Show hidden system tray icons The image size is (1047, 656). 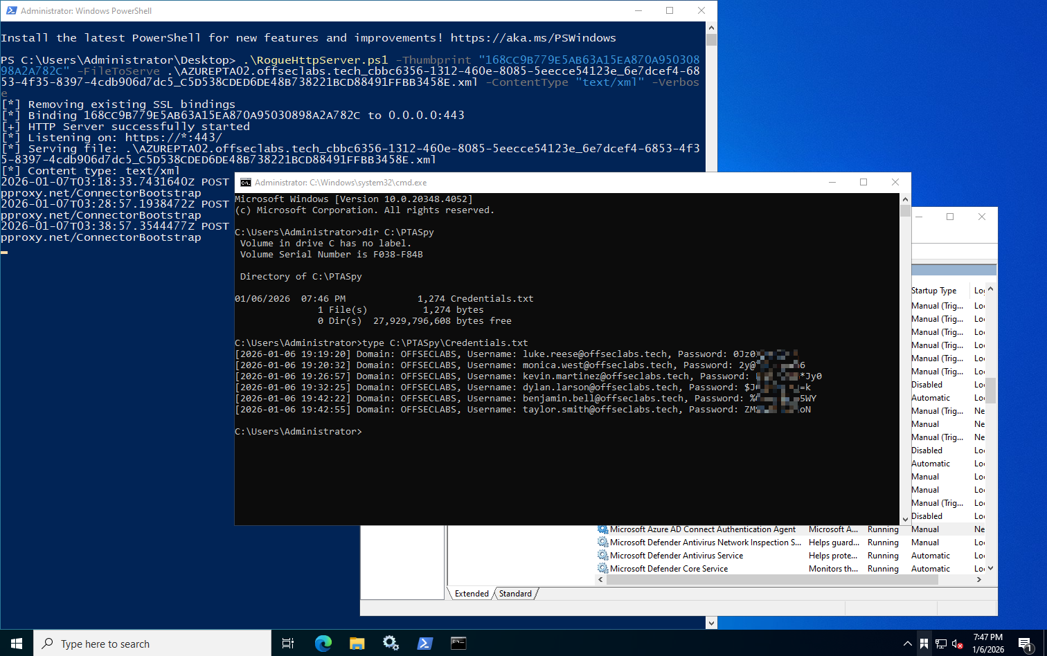pos(908,644)
